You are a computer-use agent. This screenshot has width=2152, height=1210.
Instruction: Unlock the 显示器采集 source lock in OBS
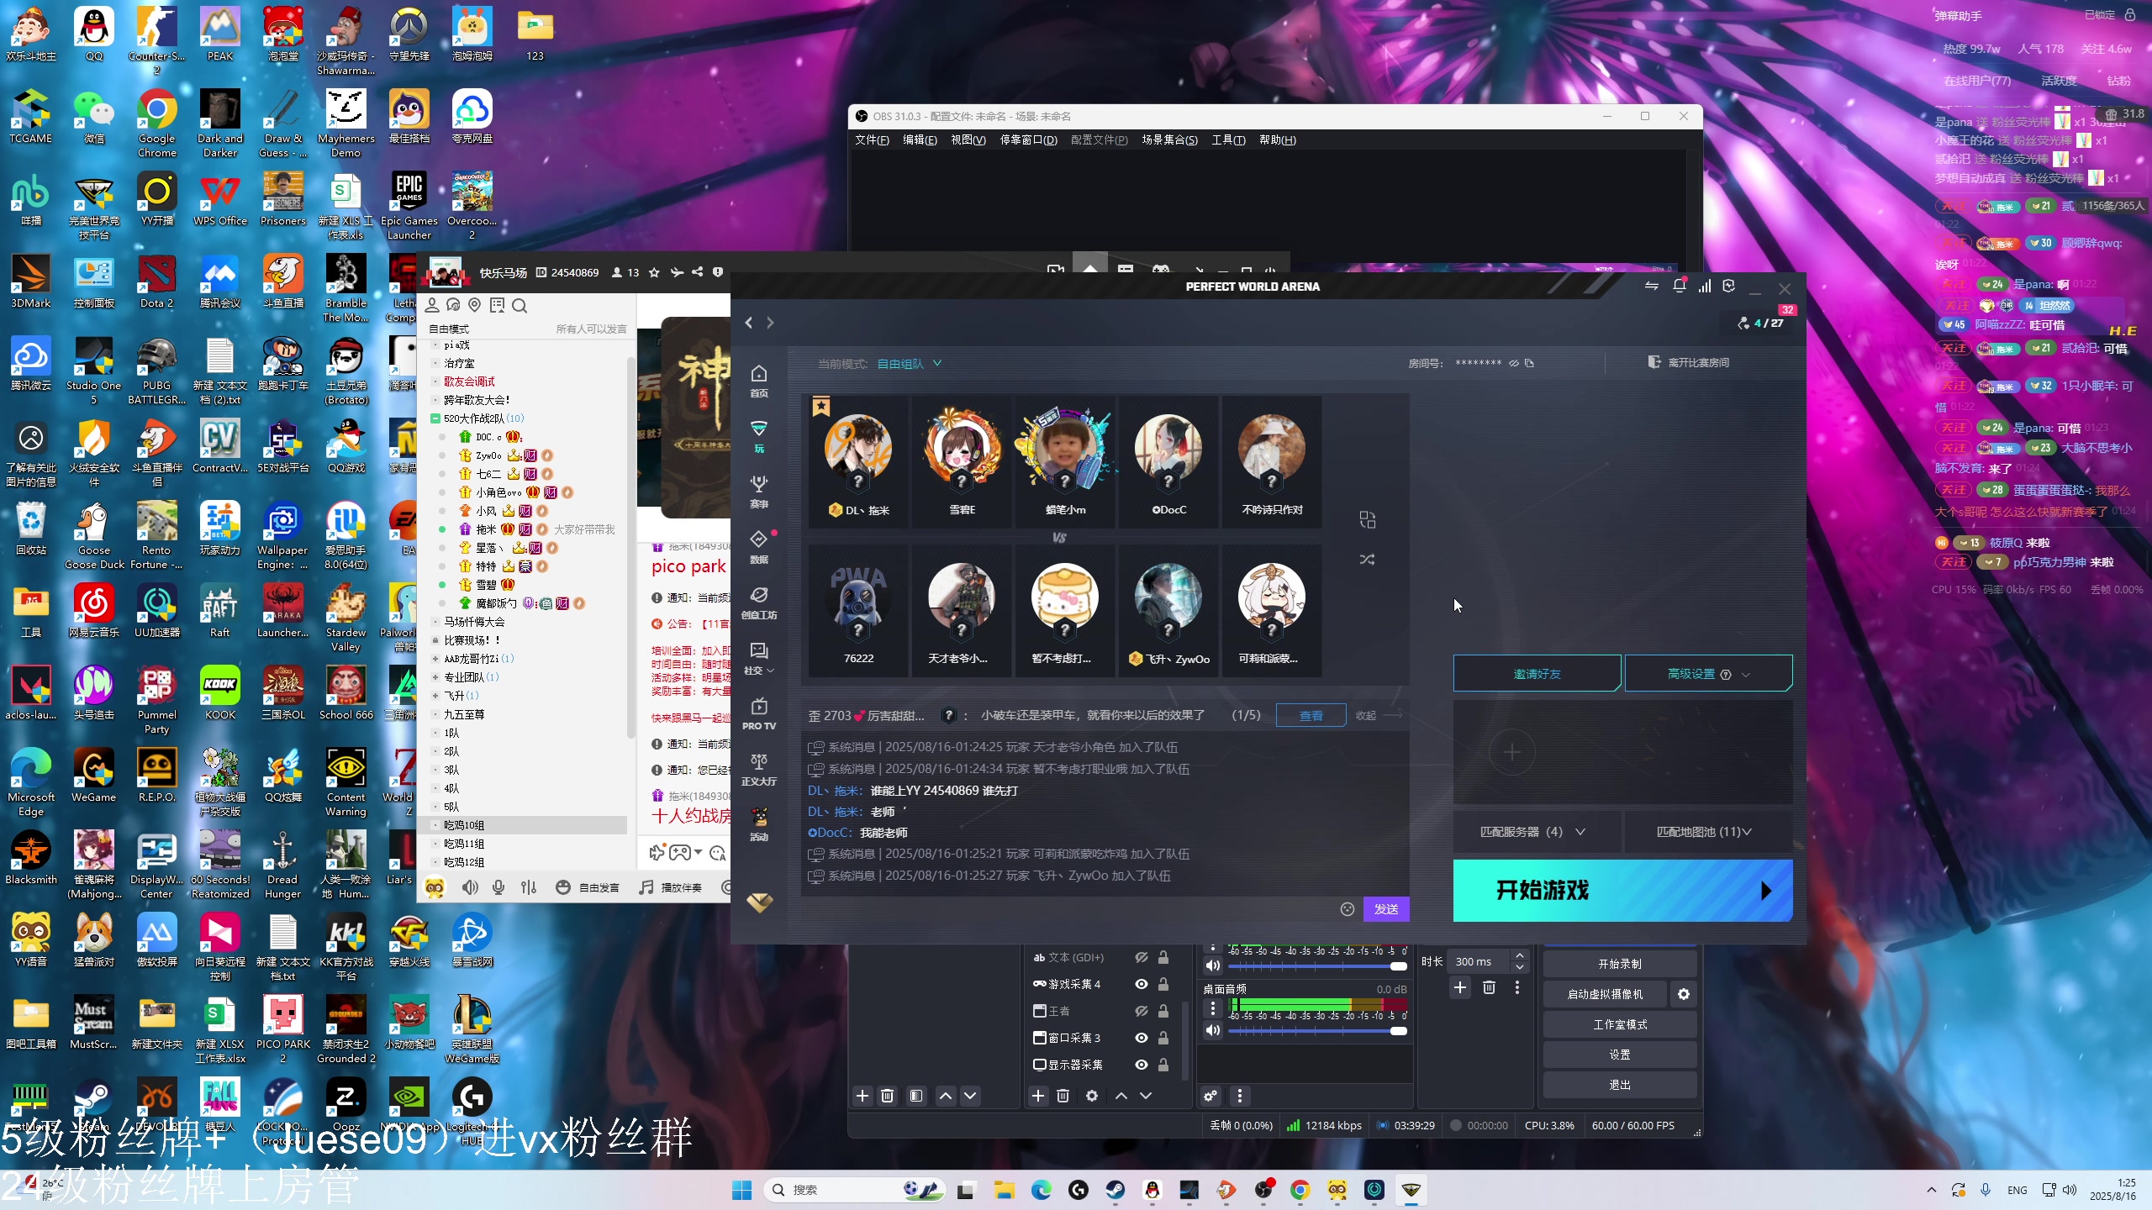(1163, 1065)
